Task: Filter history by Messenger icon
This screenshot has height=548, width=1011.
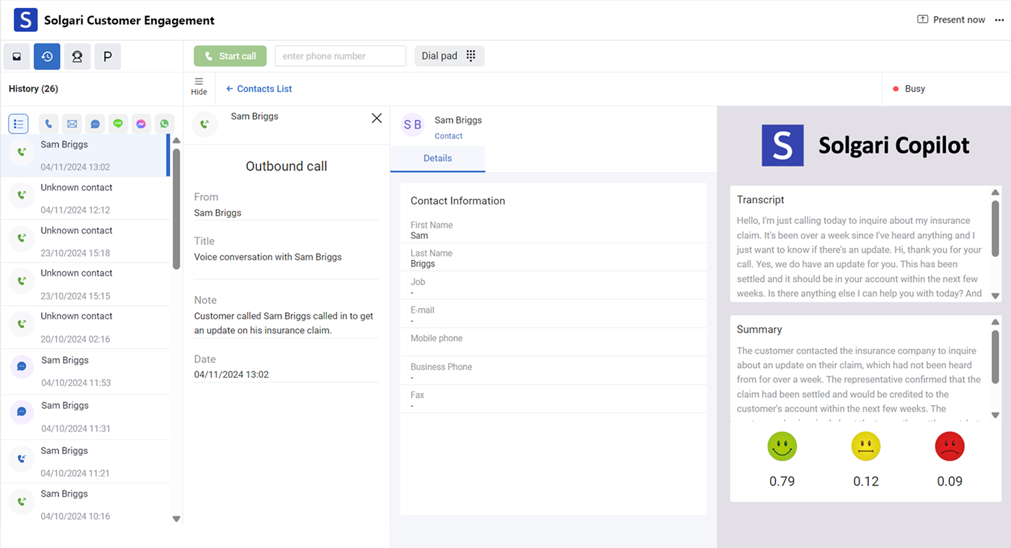Action: pos(141,123)
